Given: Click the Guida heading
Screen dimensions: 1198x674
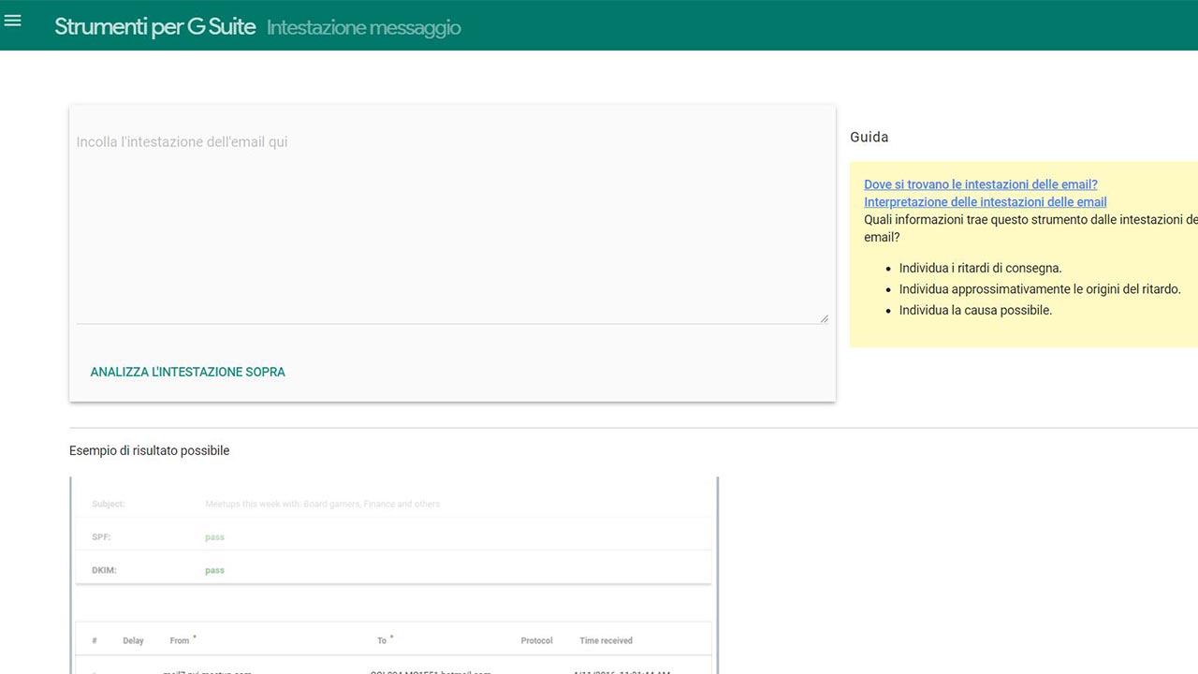Looking at the screenshot, I should pyautogui.click(x=869, y=137).
